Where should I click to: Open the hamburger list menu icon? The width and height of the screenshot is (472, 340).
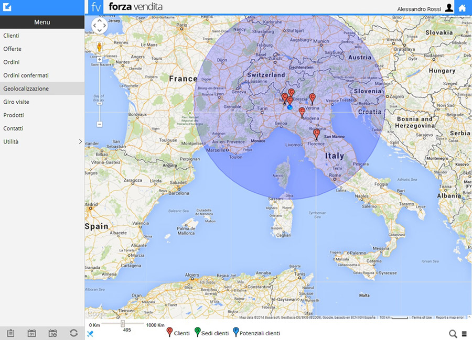point(464,334)
